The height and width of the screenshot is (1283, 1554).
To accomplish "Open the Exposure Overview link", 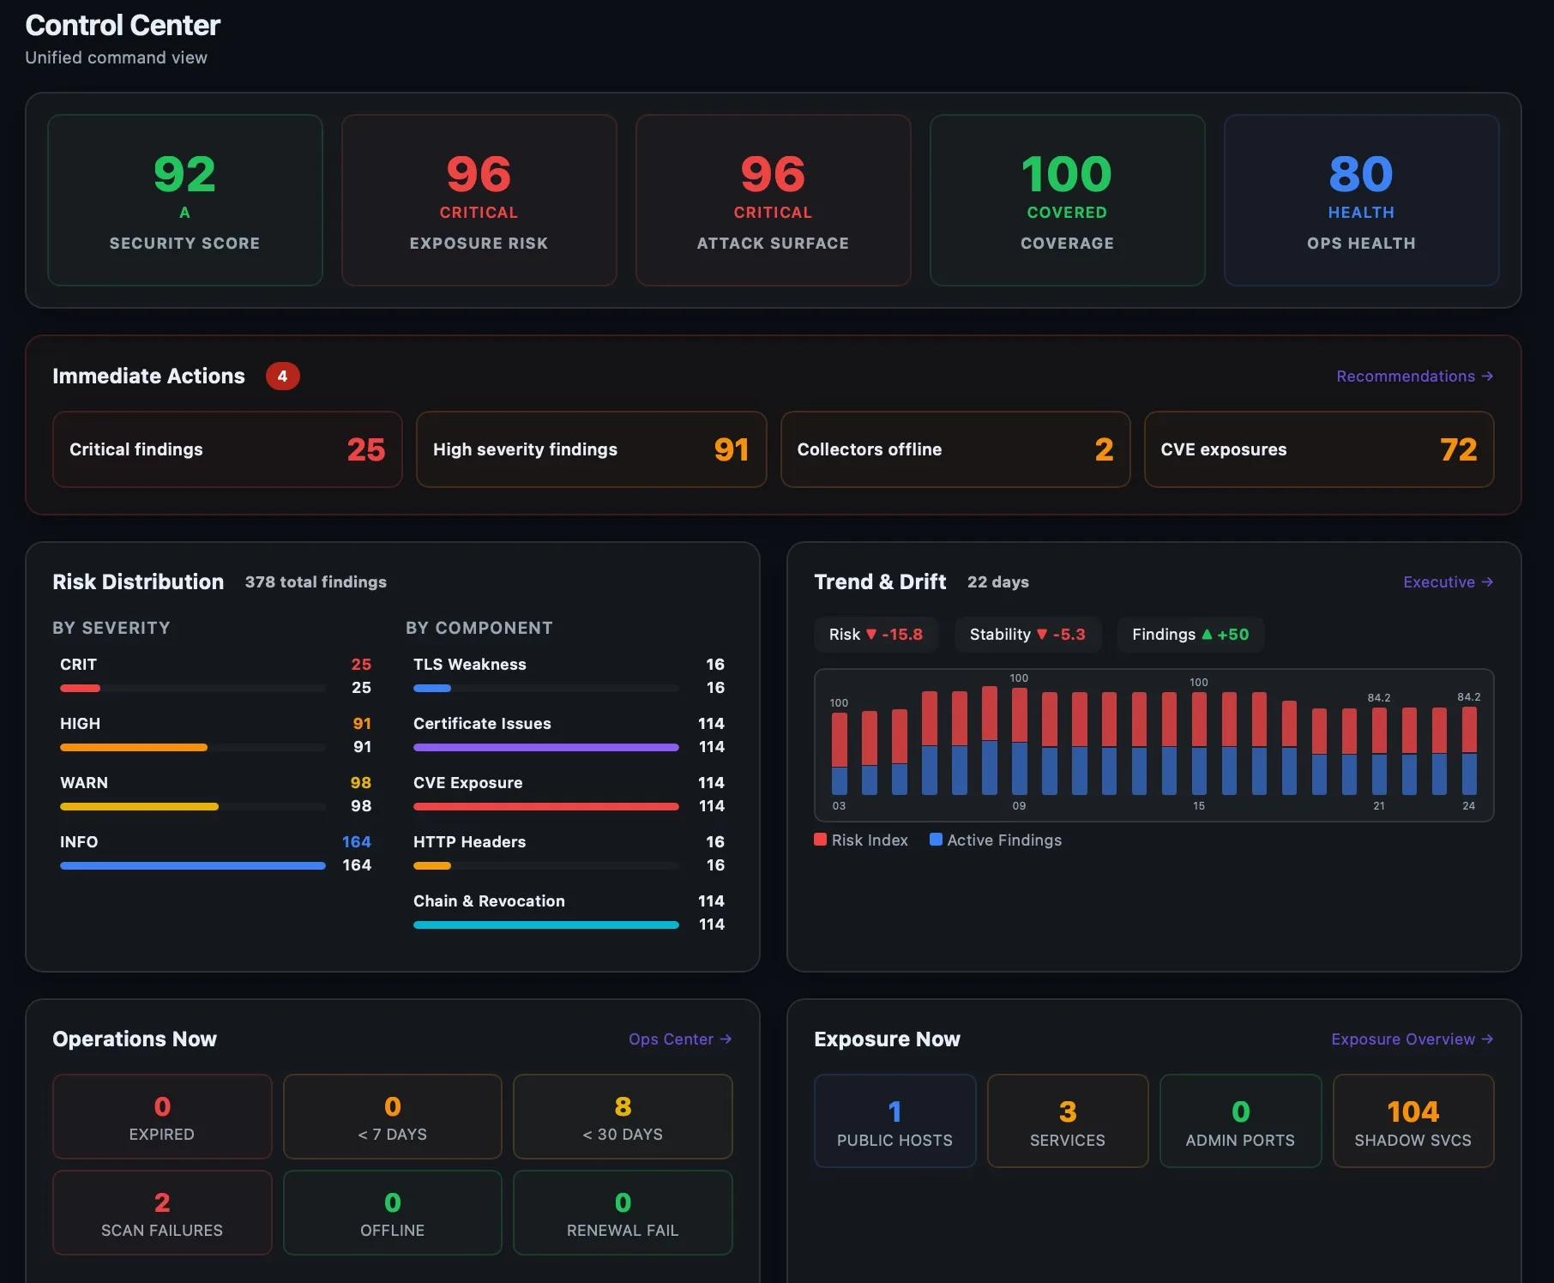I will (1412, 1039).
